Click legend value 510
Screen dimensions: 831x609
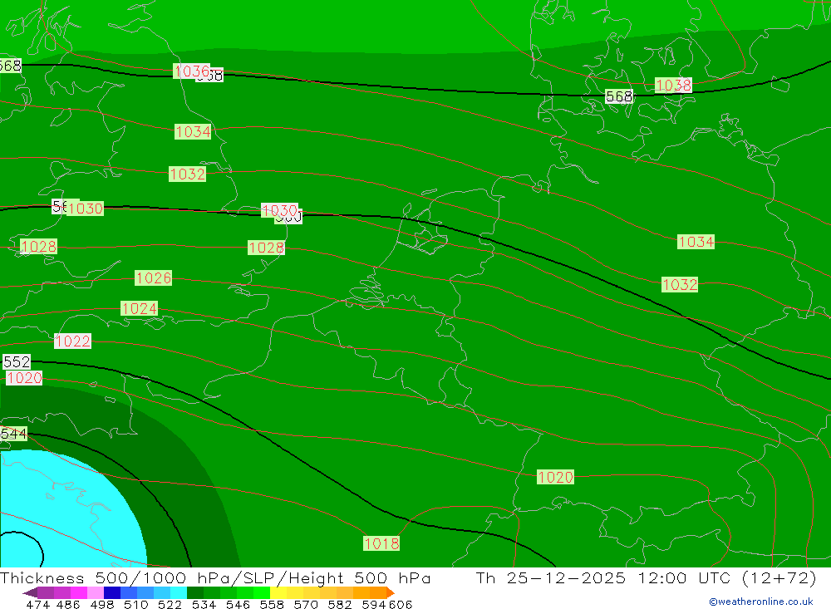click(135, 604)
